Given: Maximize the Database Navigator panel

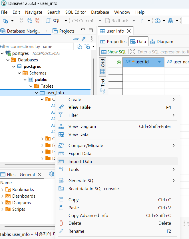Looking at the screenshot, I should point(91,30).
